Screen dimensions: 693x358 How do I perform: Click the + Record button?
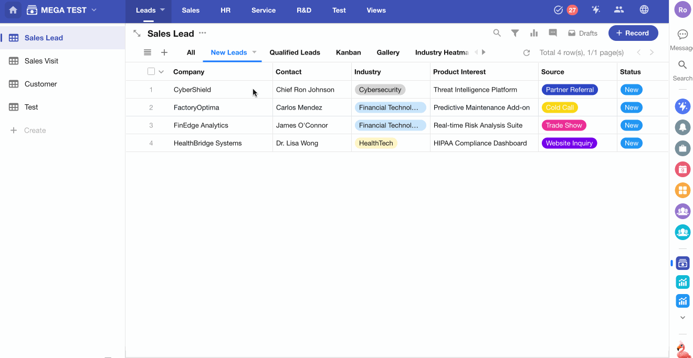pyautogui.click(x=633, y=33)
